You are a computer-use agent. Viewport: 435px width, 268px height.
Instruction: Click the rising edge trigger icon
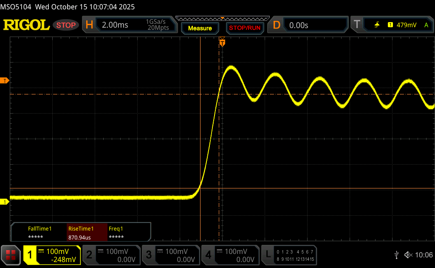pos(377,25)
